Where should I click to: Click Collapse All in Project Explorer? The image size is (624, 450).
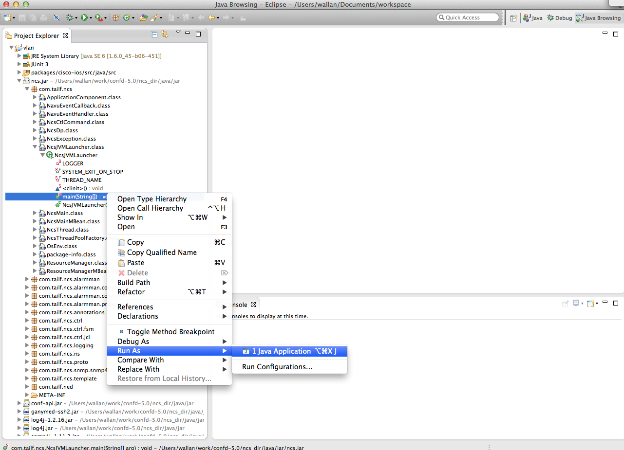coord(154,35)
